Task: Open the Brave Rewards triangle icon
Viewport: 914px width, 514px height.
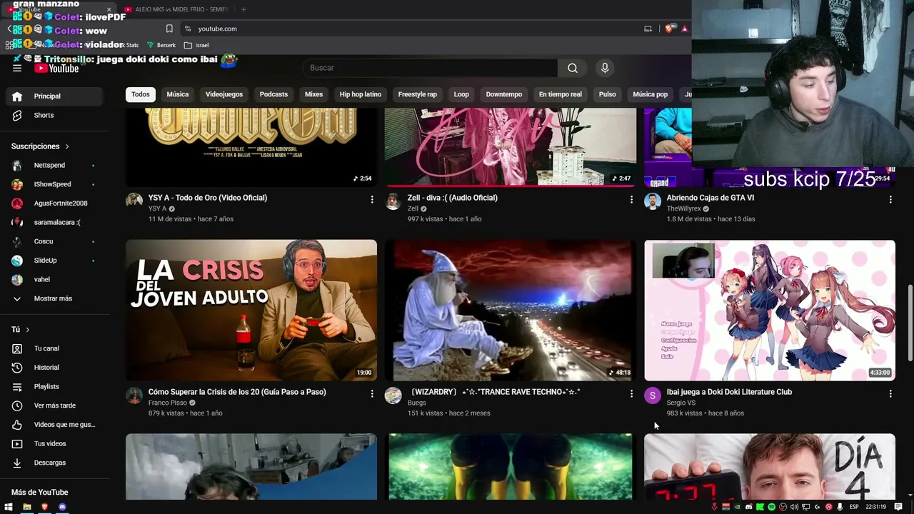Action: [684, 29]
